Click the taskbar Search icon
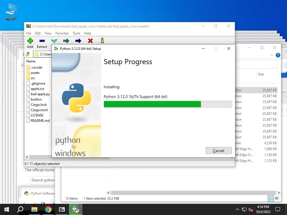Screen dimensions: 287x215 [x=20, y=209]
